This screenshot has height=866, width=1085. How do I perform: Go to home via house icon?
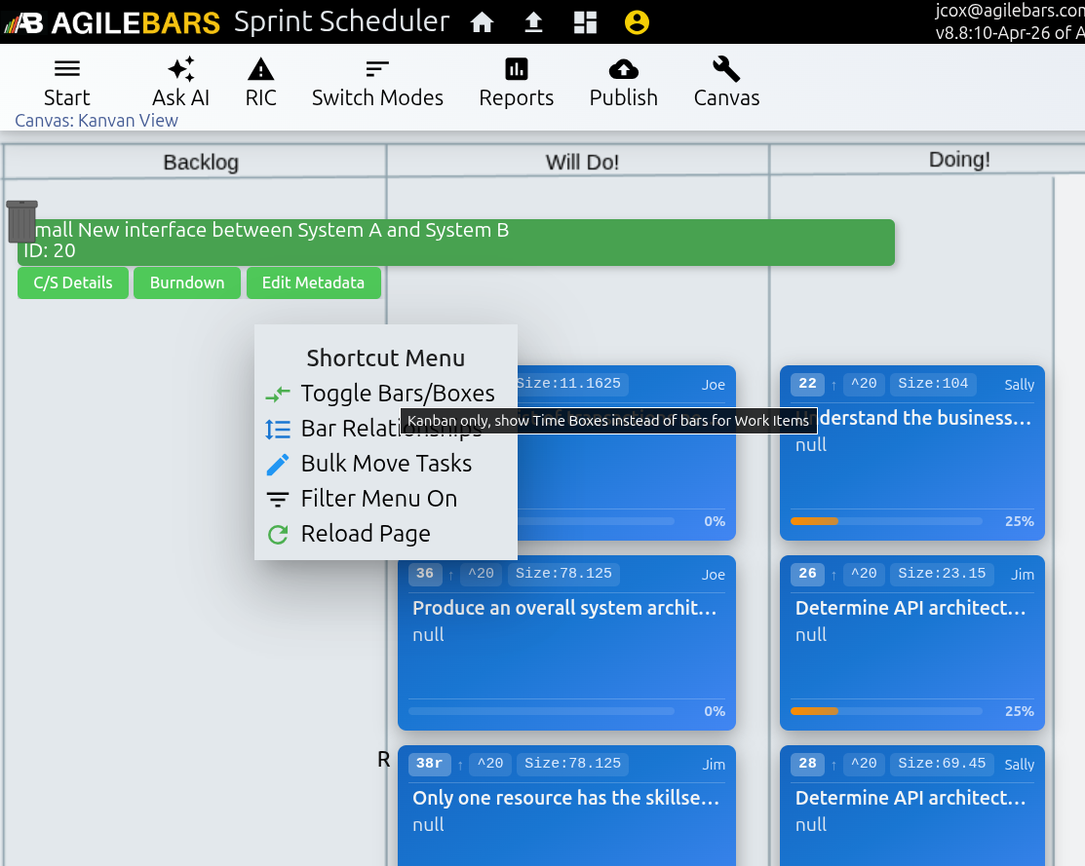483,22
